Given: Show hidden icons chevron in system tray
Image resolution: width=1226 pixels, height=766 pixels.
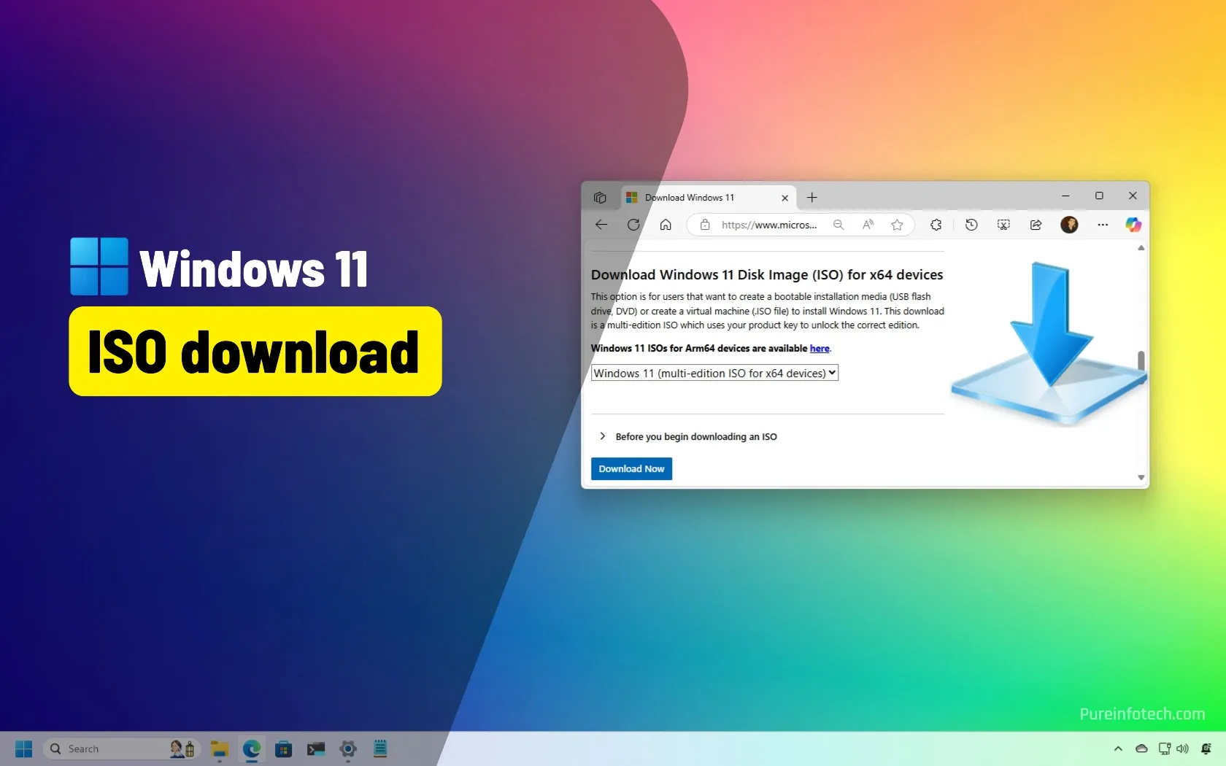Looking at the screenshot, I should coord(1118,748).
